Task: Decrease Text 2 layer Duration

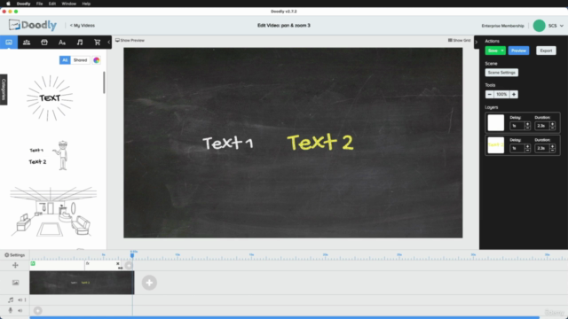Action: (x=552, y=151)
